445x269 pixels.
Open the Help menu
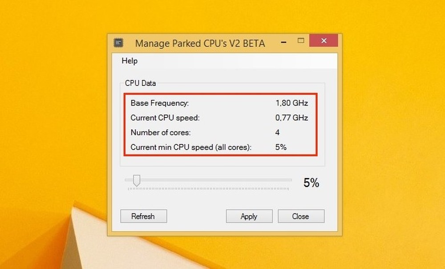(x=129, y=61)
